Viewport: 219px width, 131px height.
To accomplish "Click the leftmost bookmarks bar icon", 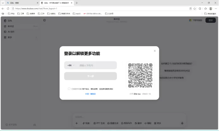I will (x=3, y=14).
